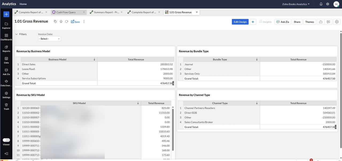The height and width of the screenshot is (161, 342).
Task: Click Total Revenue header in Channel Type table
Action: click(298, 103)
